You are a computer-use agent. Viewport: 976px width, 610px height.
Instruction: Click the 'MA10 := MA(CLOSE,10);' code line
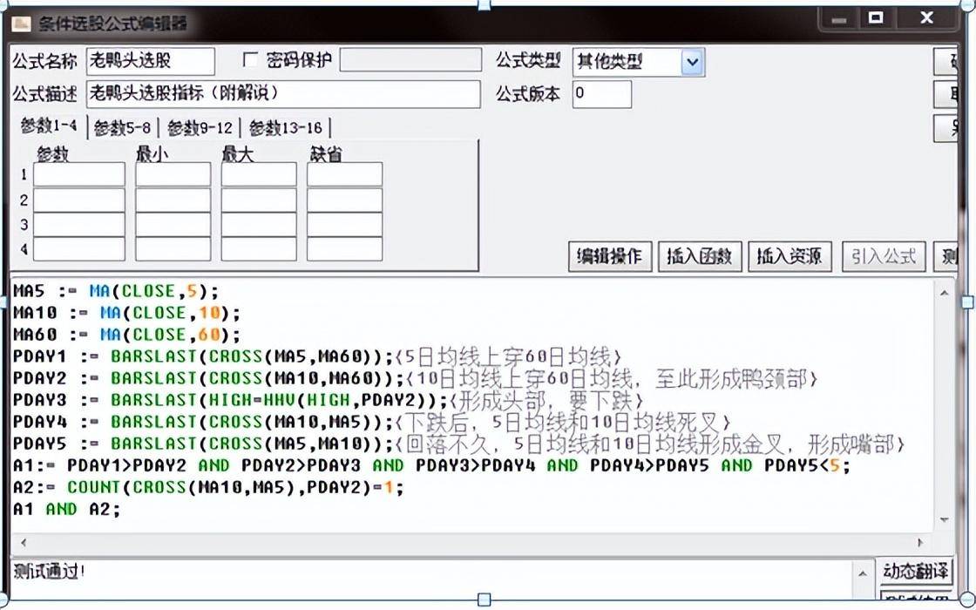point(126,313)
